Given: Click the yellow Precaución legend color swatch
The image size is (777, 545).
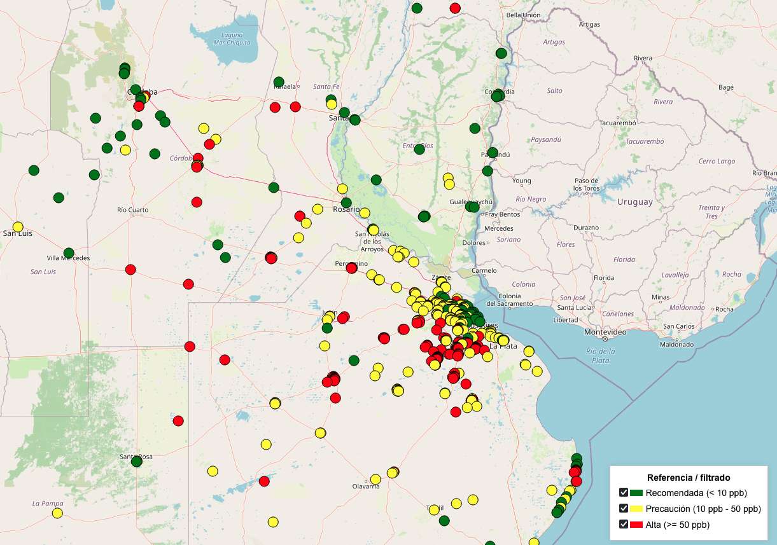Looking at the screenshot, I should pyautogui.click(x=636, y=509).
